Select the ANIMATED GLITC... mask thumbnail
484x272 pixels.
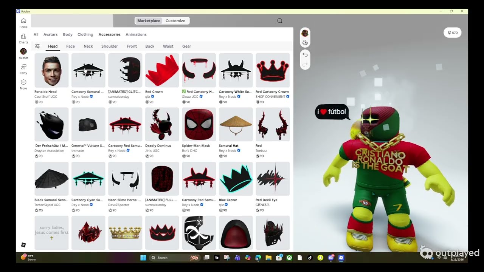(x=125, y=70)
